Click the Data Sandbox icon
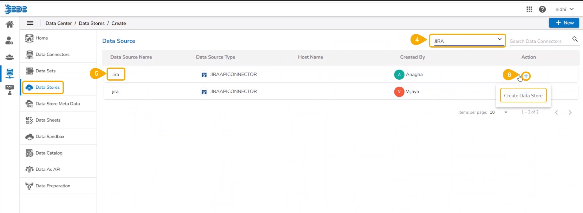 pyautogui.click(x=29, y=137)
